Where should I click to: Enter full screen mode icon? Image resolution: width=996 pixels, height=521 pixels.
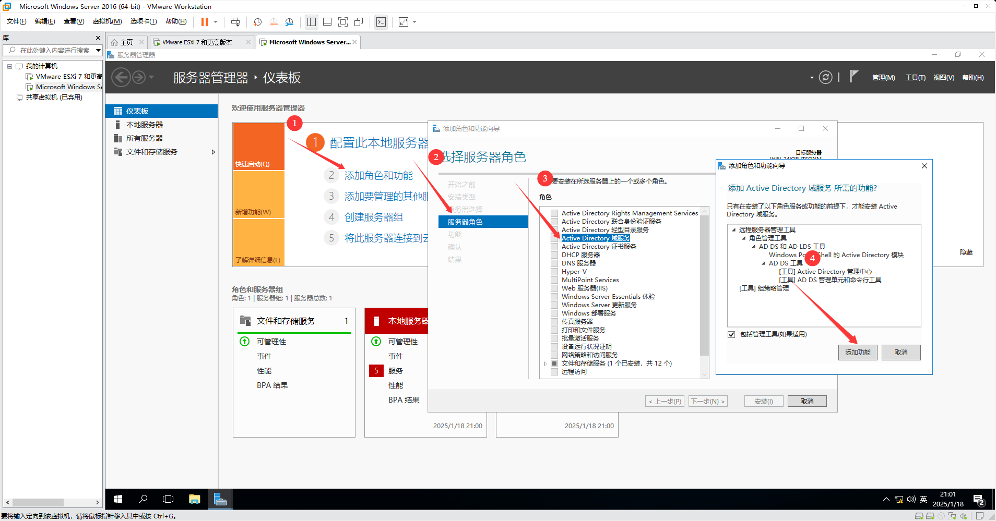[343, 22]
